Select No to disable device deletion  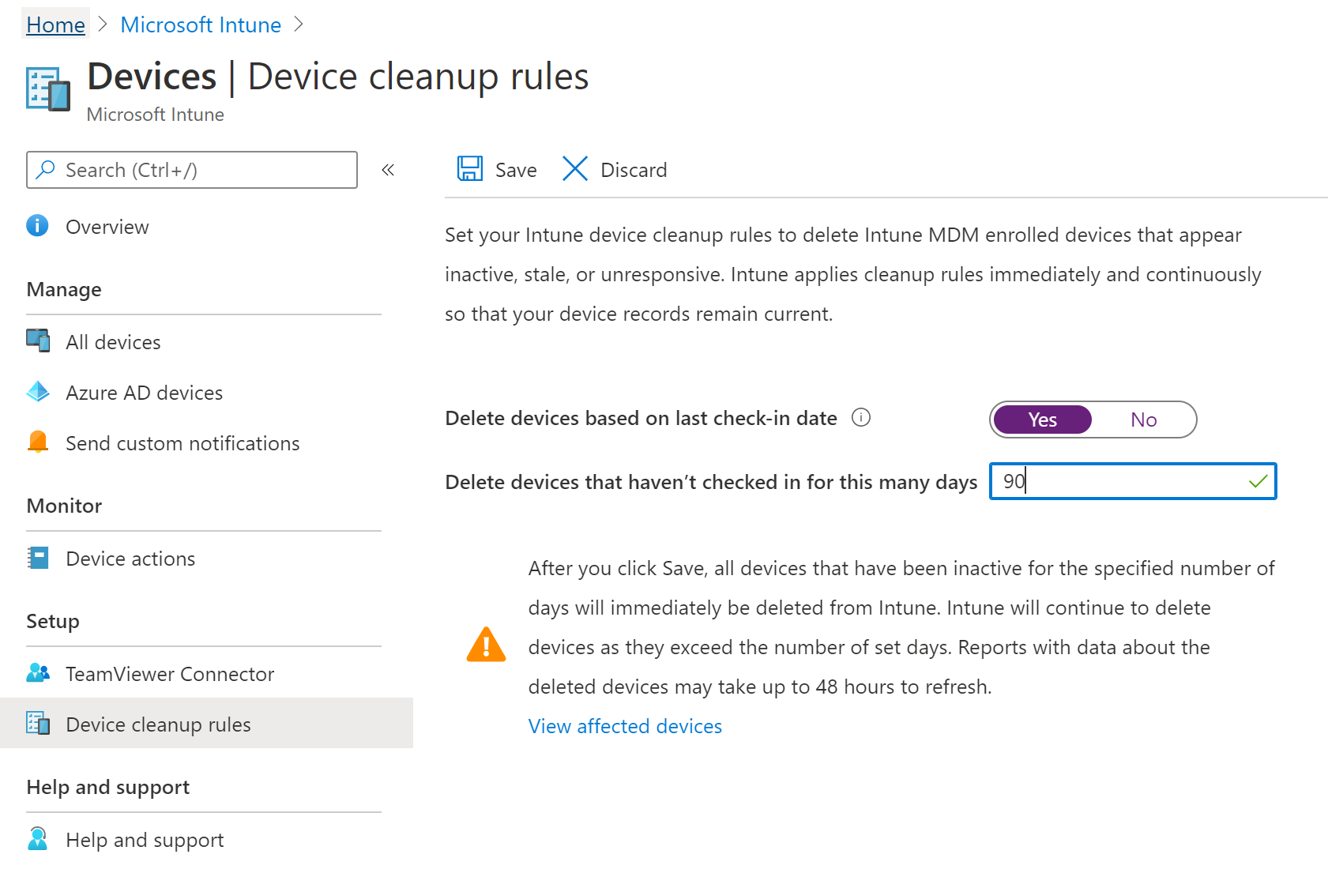point(1143,420)
